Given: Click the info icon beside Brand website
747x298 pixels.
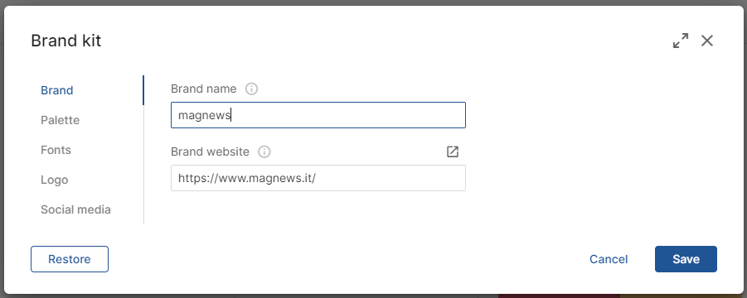Looking at the screenshot, I should [x=264, y=151].
